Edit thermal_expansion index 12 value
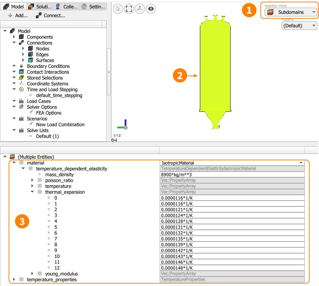Viewport: 319px width, 286px height. coord(232,268)
